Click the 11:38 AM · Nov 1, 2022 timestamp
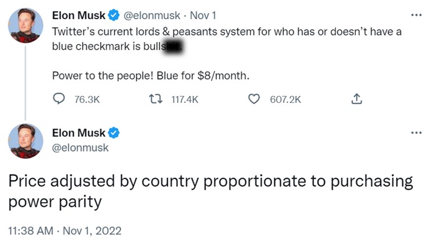 pos(65,230)
